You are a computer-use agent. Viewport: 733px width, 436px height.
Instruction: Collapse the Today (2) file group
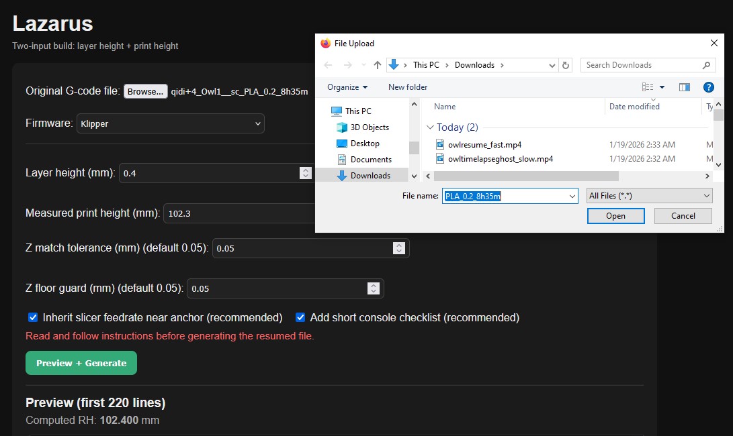430,127
